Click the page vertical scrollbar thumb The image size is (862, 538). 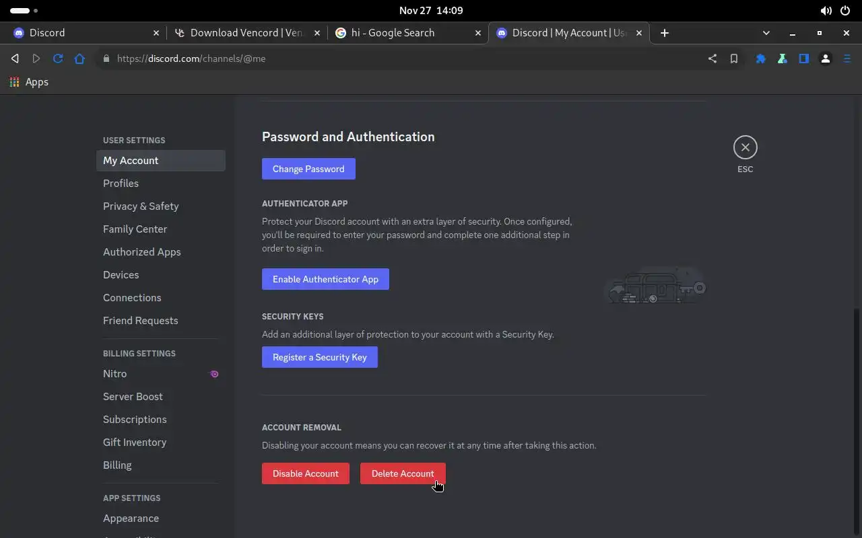point(857,422)
